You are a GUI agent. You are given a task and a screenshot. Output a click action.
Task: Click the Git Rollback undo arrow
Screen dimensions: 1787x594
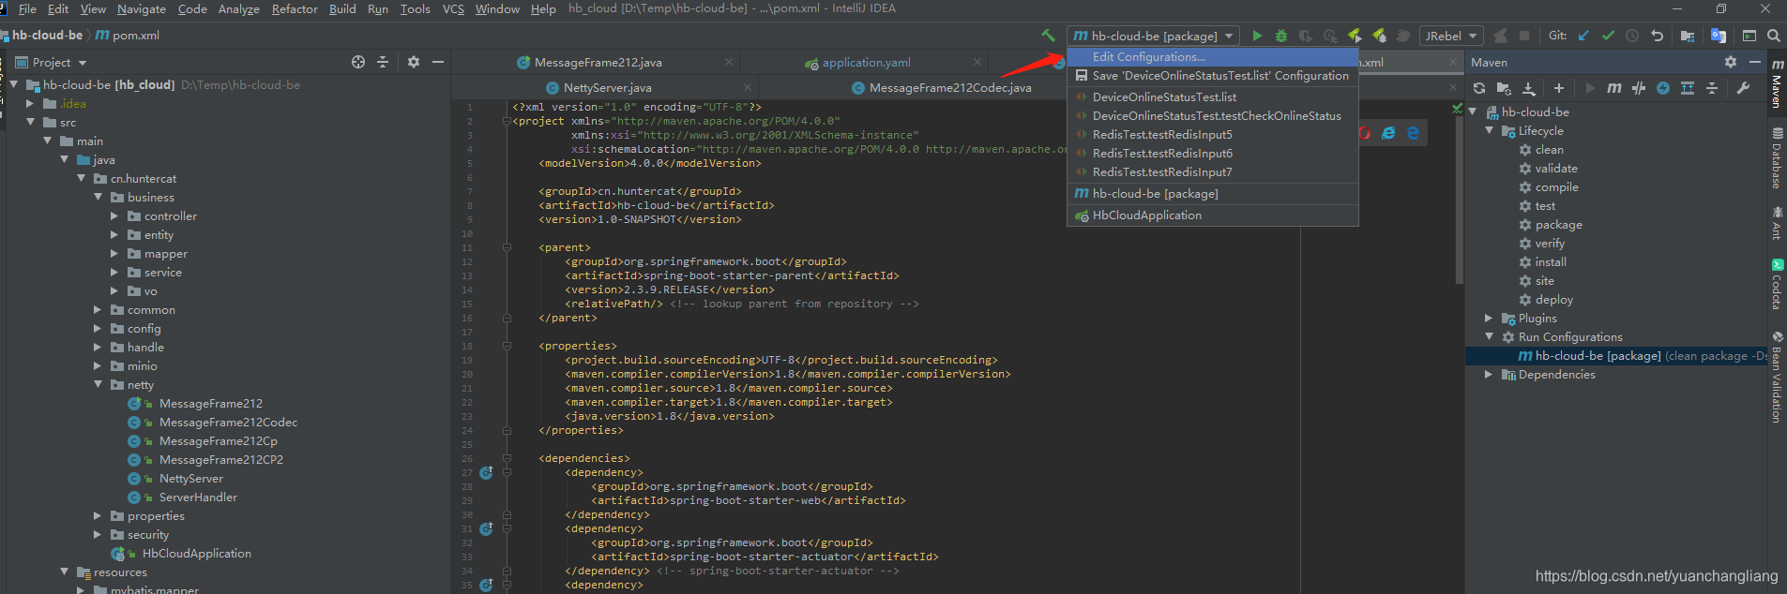pyautogui.click(x=1657, y=36)
